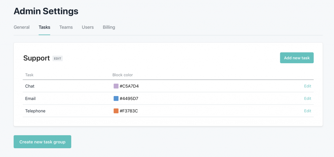This screenshot has width=334, height=157.
Task: Edit the Telephone task
Action: point(308,111)
